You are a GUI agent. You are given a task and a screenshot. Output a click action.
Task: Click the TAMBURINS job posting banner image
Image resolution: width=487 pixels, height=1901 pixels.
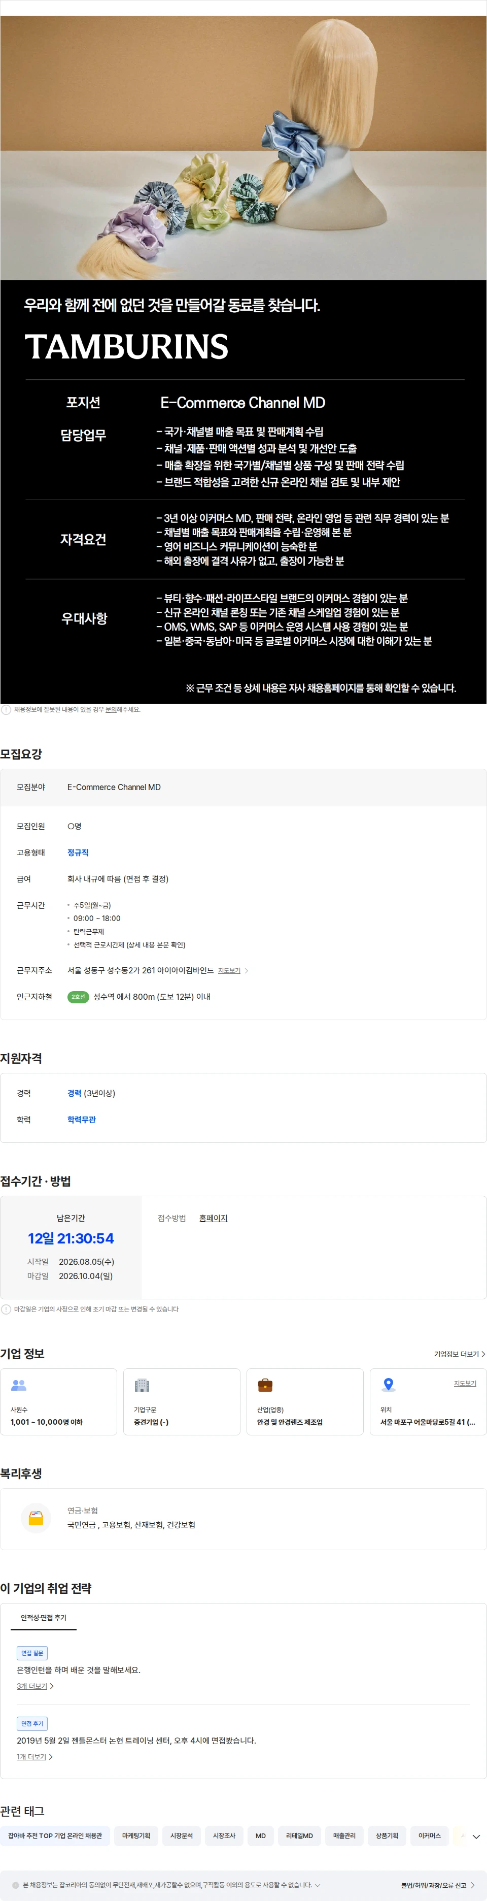coord(243,358)
